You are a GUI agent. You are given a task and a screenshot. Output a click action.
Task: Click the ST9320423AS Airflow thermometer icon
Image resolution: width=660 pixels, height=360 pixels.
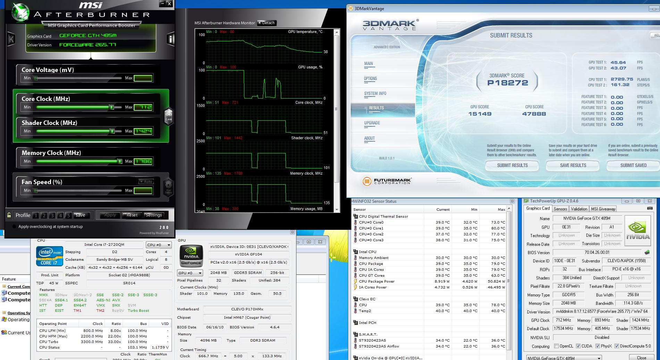(356, 346)
